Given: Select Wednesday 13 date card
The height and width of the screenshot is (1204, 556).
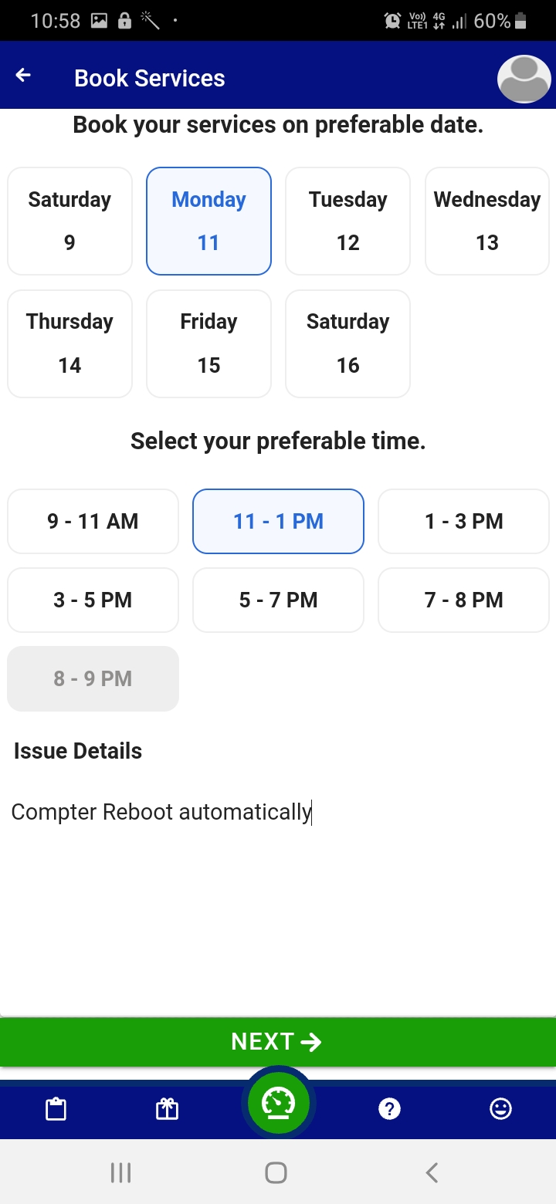Looking at the screenshot, I should 486,221.
